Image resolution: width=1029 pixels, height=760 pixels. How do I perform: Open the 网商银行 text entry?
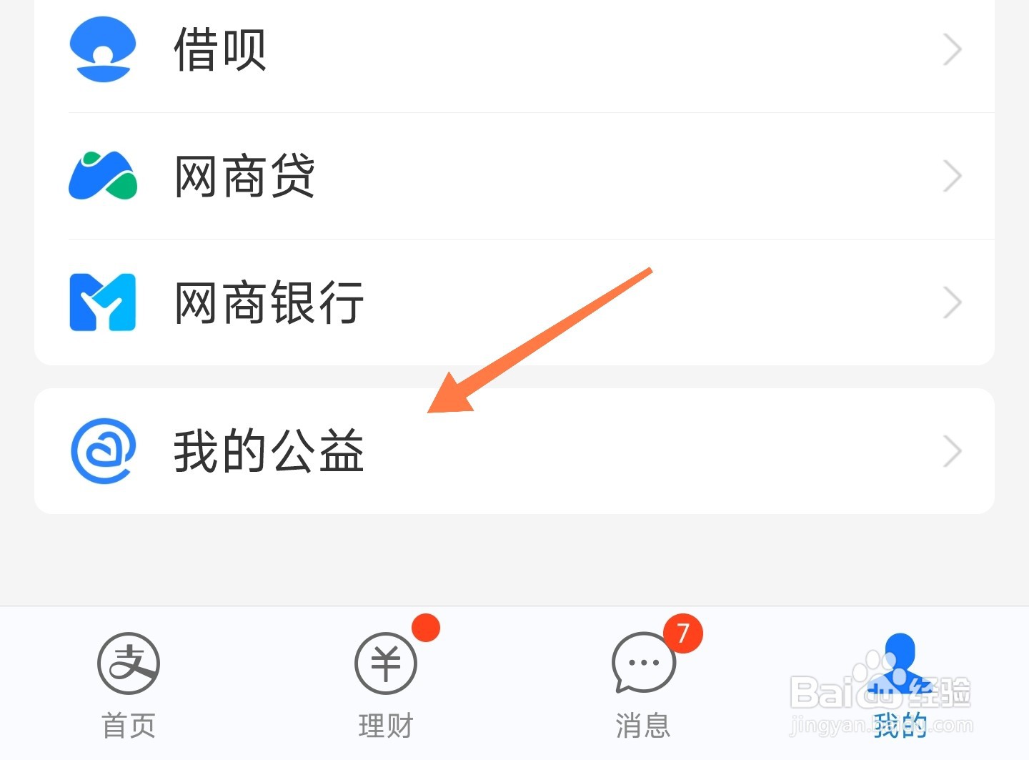269,302
